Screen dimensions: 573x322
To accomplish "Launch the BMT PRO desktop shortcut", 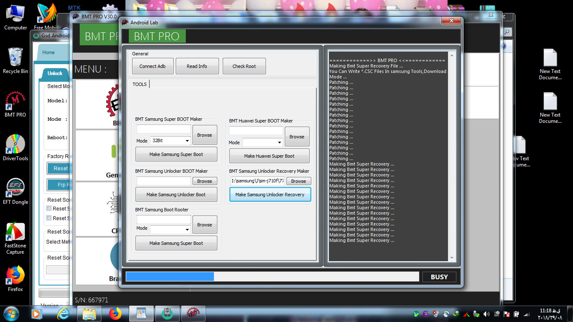I will pyautogui.click(x=16, y=104).
